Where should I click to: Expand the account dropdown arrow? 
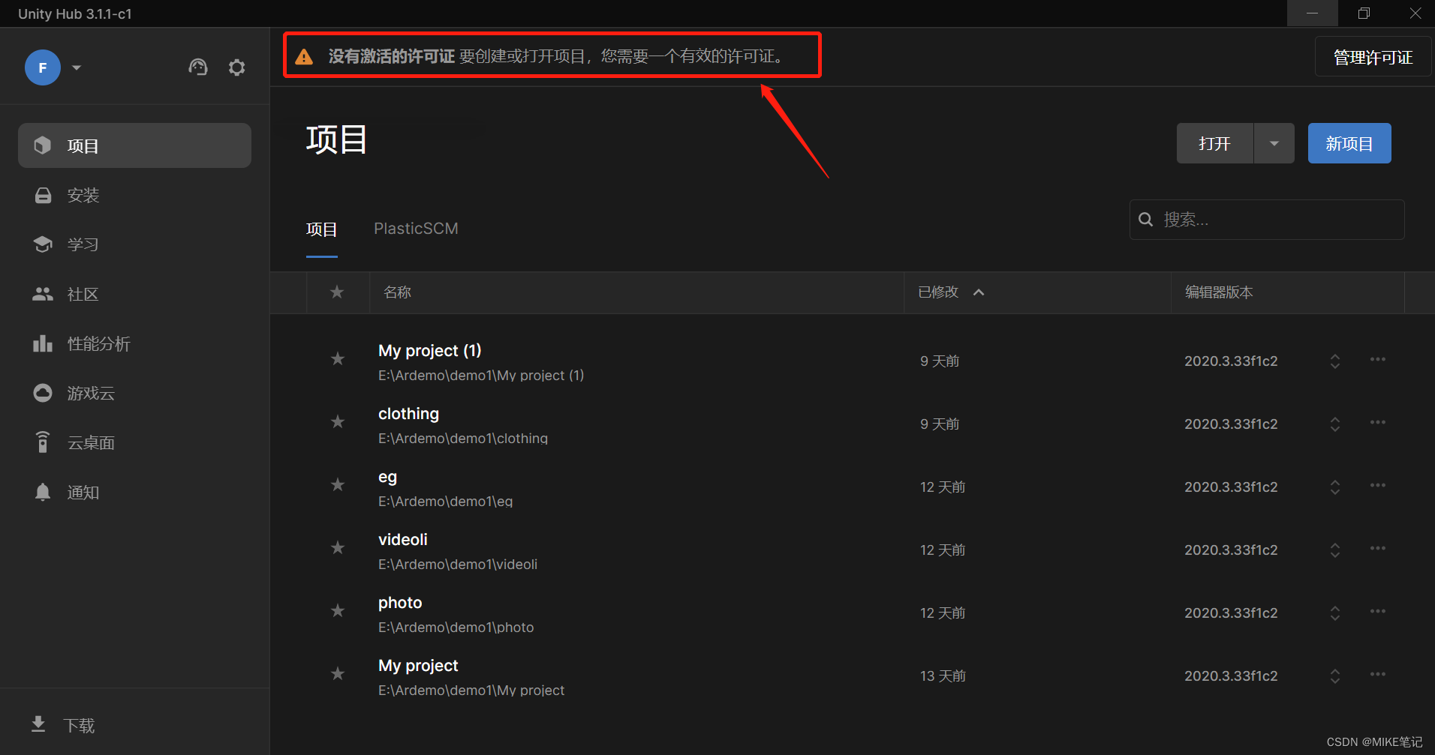[x=77, y=67]
